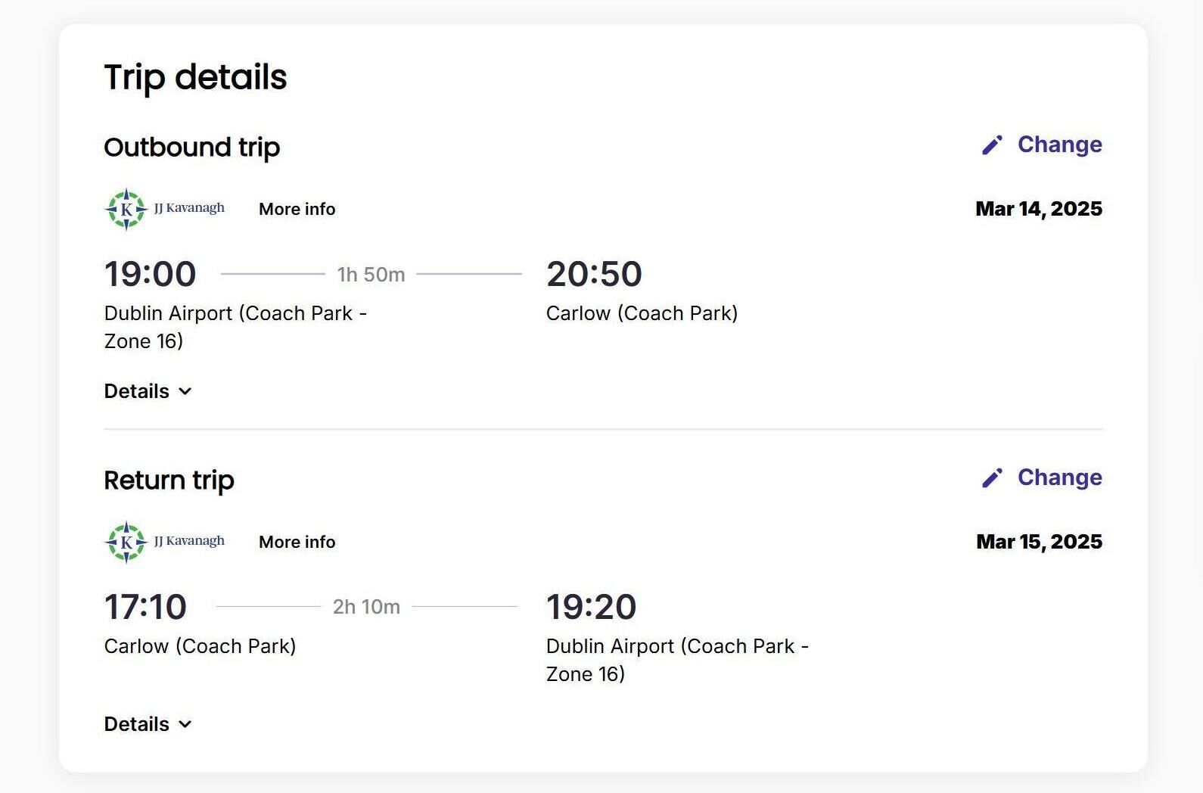Click the pencil icon beside outbound Change
Viewport: 1203px width, 793px height.
[992, 145]
